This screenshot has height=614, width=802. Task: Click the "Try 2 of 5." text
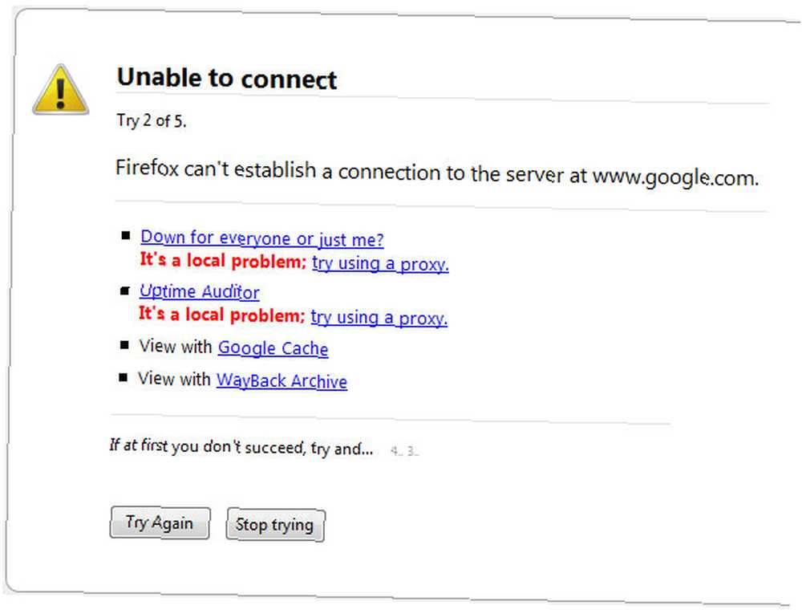[x=152, y=120]
